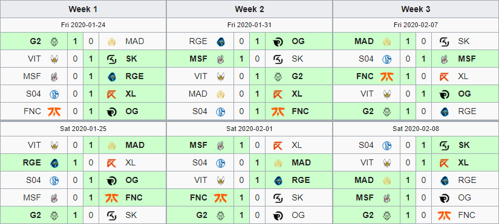Click FNC team name in G2 vs FNC row
The width and height of the screenshot is (499, 224).
click(466, 215)
